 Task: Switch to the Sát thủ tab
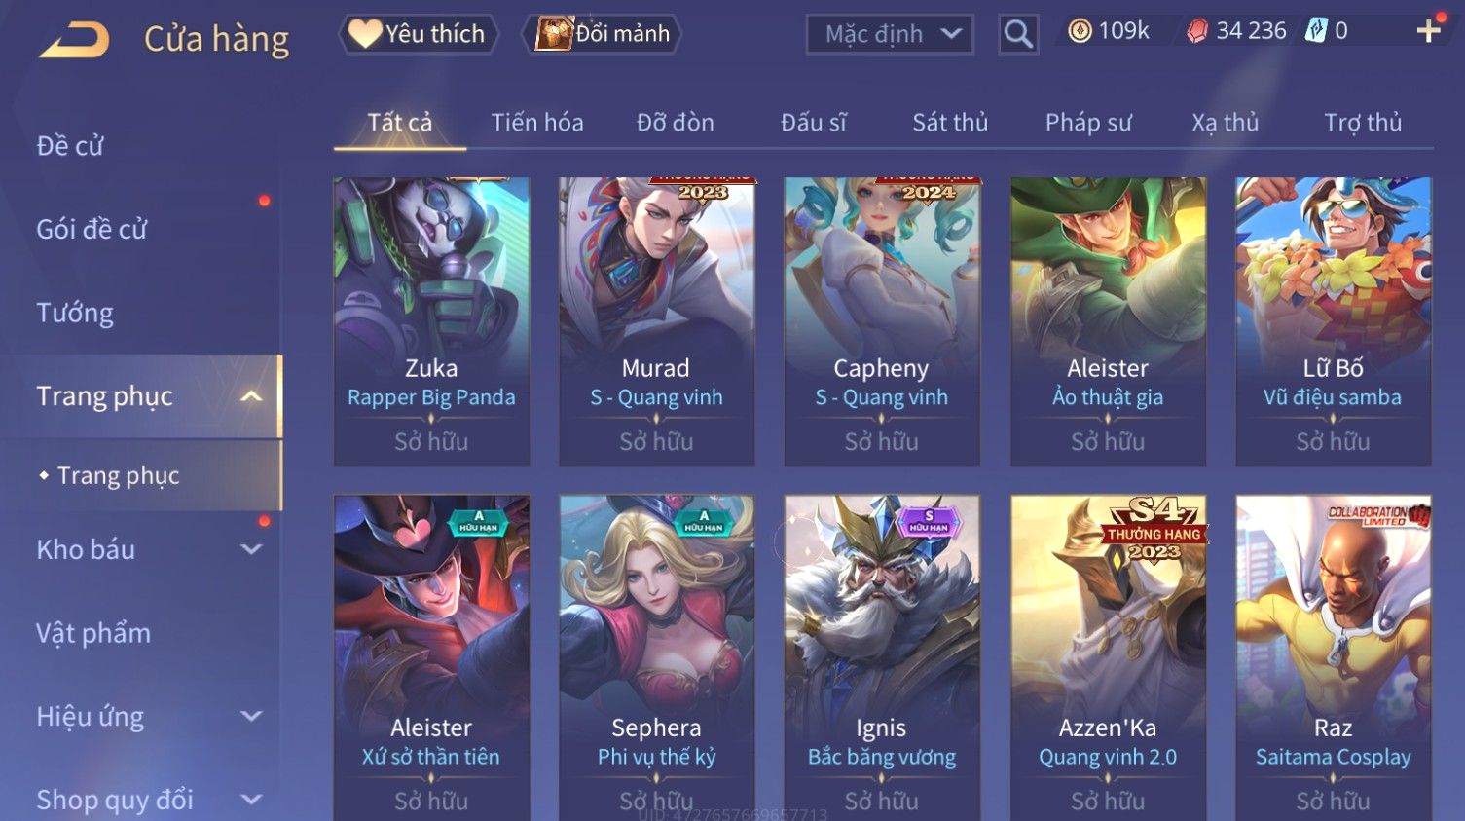[950, 123]
